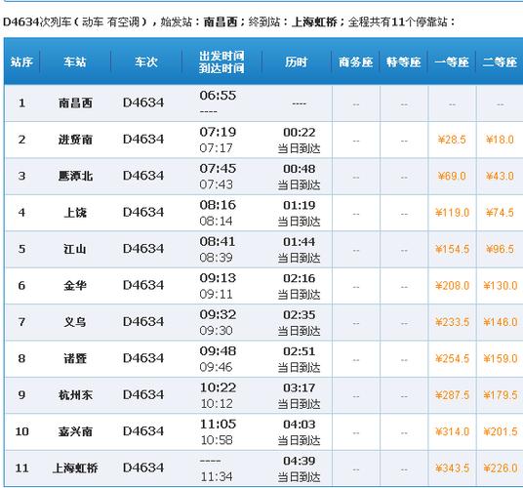Click the 商务座 column header
Viewport: 523px width, 488px height.
point(355,62)
